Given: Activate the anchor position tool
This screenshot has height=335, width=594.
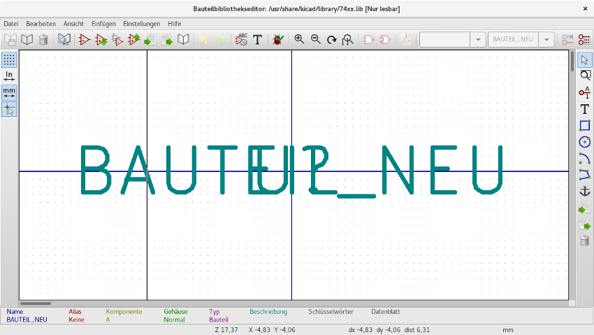Looking at the screenshot, I should 584,192.
